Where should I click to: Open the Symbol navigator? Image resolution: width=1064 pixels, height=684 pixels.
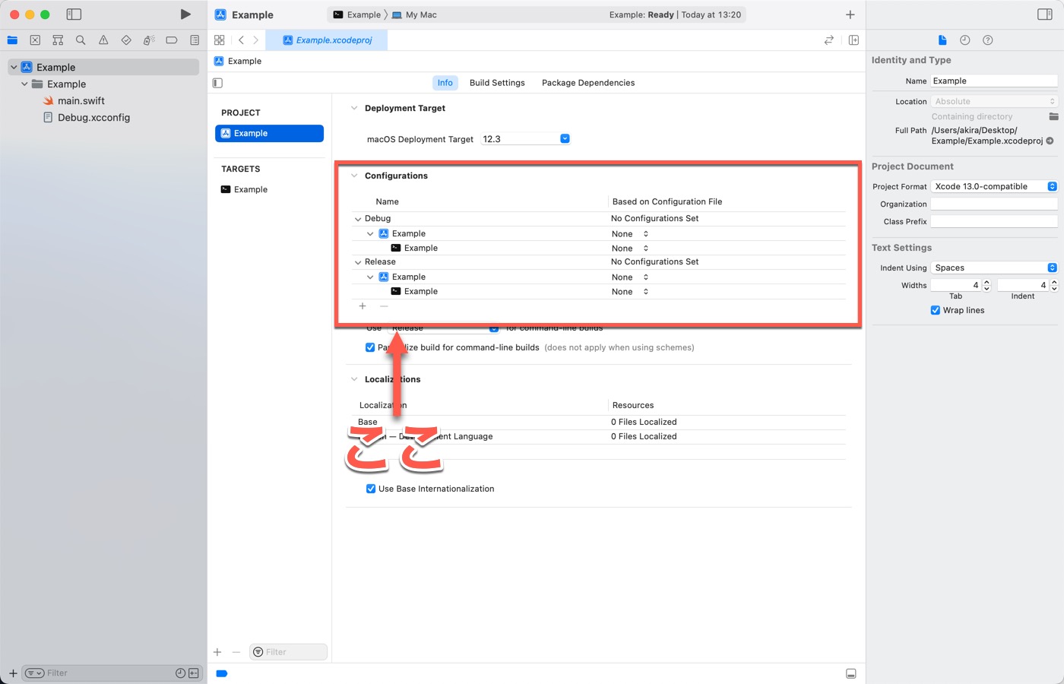click(x=58, y=40)
